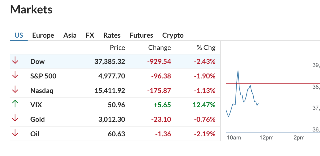This screenshot has height=156, width=320.
Task: Select the red arrow icon in Nasdaq row
Action: (x=15, y=90)
